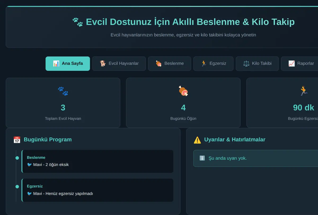Click the Egzersiz title in today's program
318x215 pixels.
(x=35, y=186)
